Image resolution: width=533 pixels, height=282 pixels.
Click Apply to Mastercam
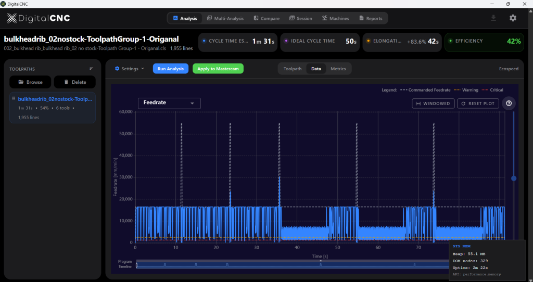click(x=218, y=69)
